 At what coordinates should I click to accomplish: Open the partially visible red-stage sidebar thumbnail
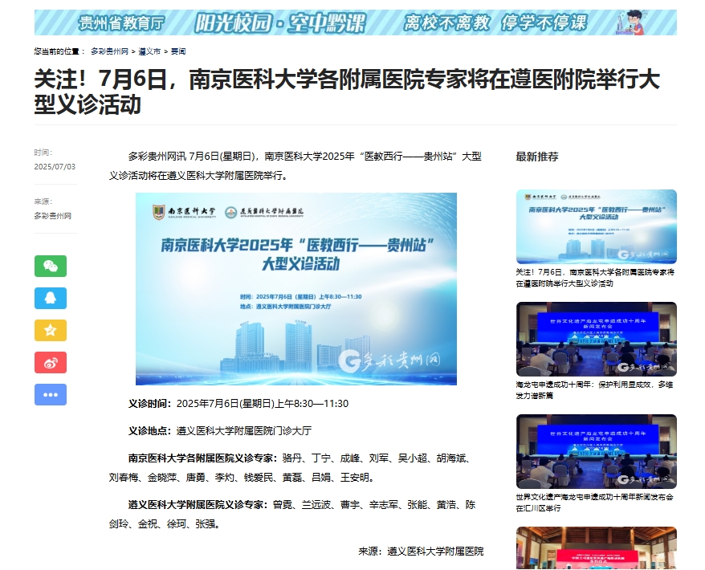596,548
